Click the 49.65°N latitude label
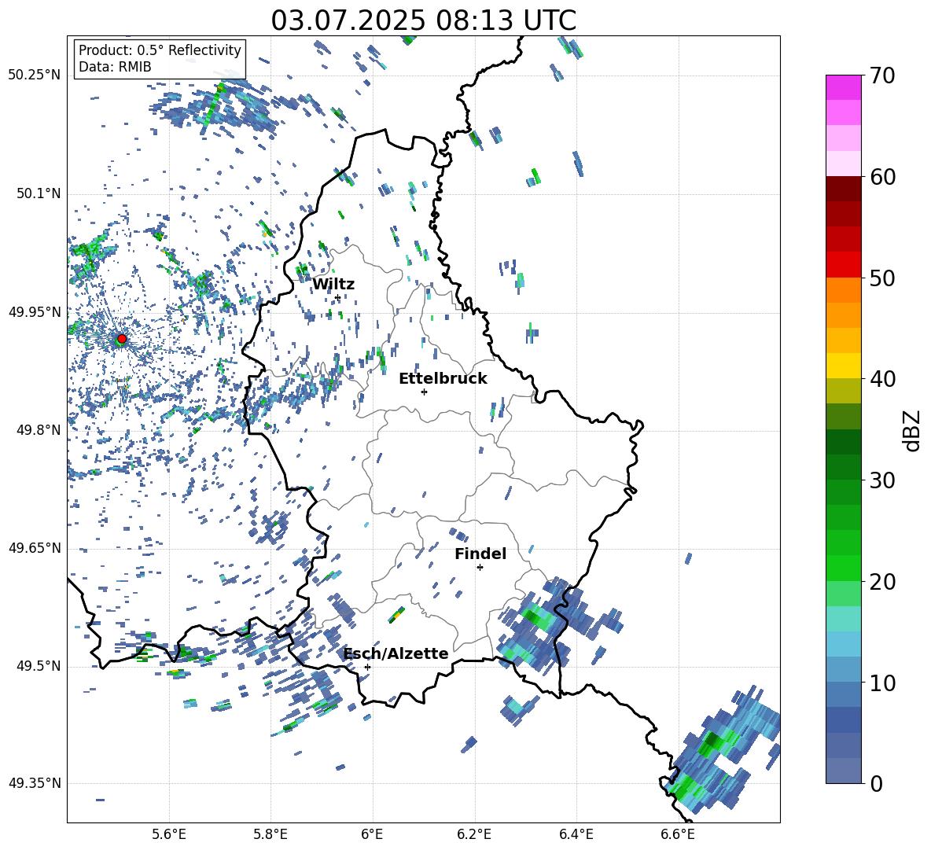 click(35, 547)
